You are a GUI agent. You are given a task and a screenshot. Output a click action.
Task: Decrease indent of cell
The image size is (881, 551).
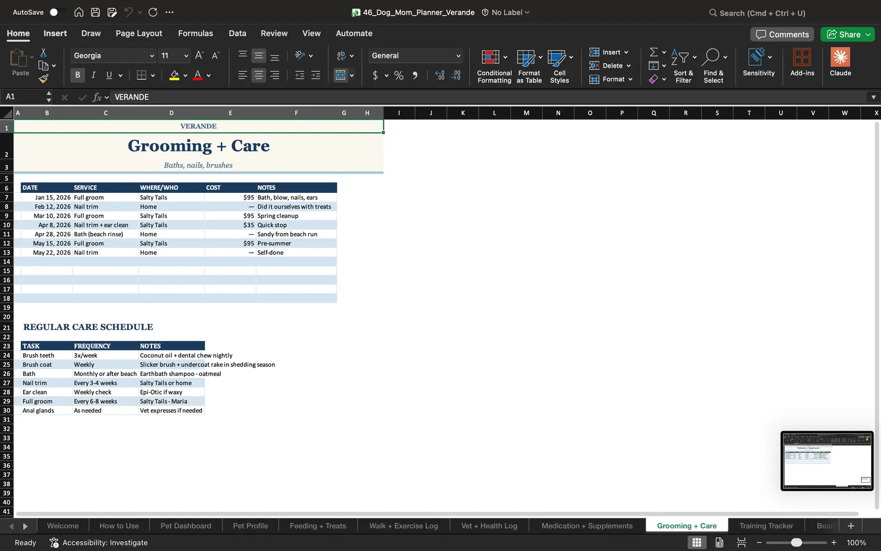[300, 75]
